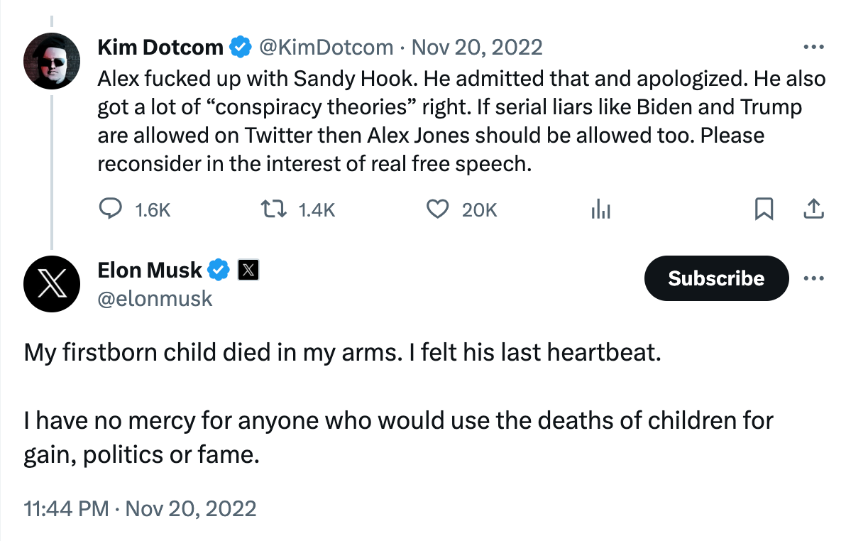
Task: Click the share icon on Kim Dotcom's tweet
Action: coord(813,209)
